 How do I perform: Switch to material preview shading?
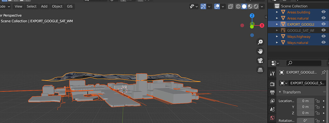[x=250, y=6]
